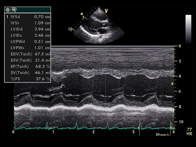Click the EF(Teich) result row
This screenshot has height=147, width=196.
[x=28, y=66]
